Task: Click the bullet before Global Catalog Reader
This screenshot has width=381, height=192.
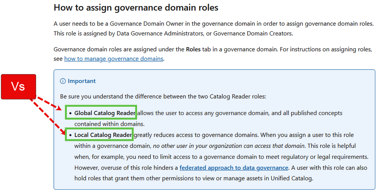Action: [71, 114]
